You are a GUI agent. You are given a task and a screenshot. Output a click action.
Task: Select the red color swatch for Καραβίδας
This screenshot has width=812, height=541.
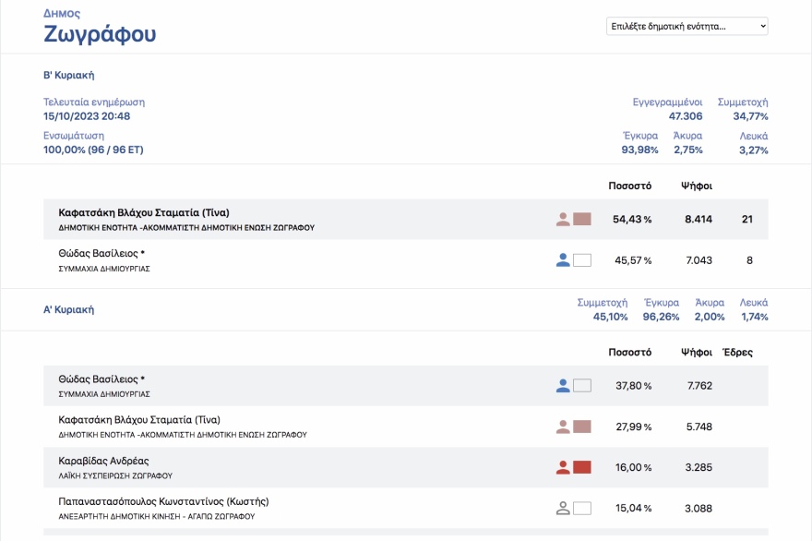tap(582, 467)
